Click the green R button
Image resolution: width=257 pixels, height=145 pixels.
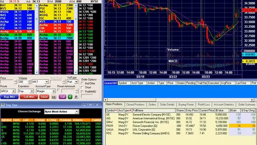pos(70,97)
